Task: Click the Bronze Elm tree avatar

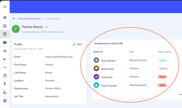Action: pyautogui.click(x=96, y=68)
